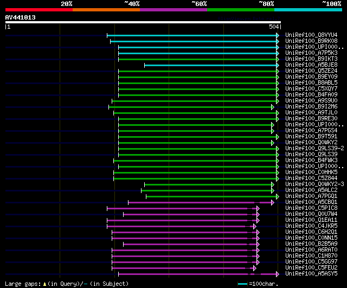Select the UniRef100_B4FA09 label
This screenshot has height=288, width=347.
311,95
